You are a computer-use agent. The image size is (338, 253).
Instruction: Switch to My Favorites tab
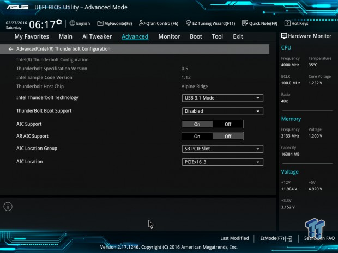point(32,36)
